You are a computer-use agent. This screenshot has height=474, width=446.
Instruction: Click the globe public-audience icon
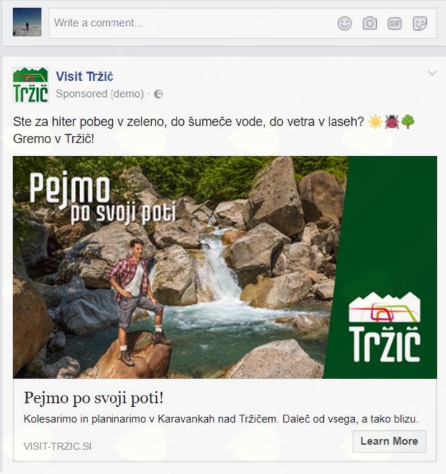tap(159, 94)
